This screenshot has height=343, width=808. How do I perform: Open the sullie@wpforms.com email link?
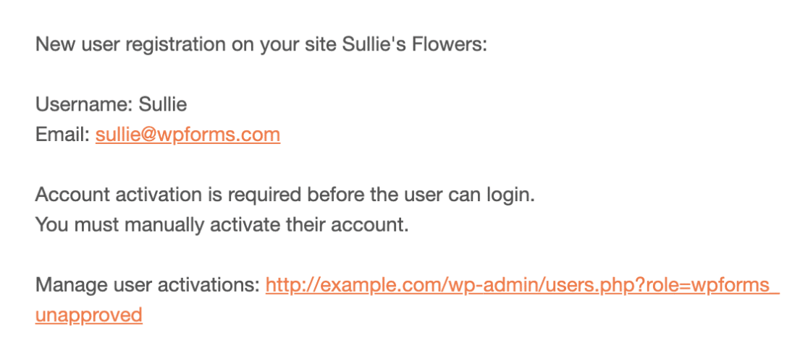tap(187, 135)
